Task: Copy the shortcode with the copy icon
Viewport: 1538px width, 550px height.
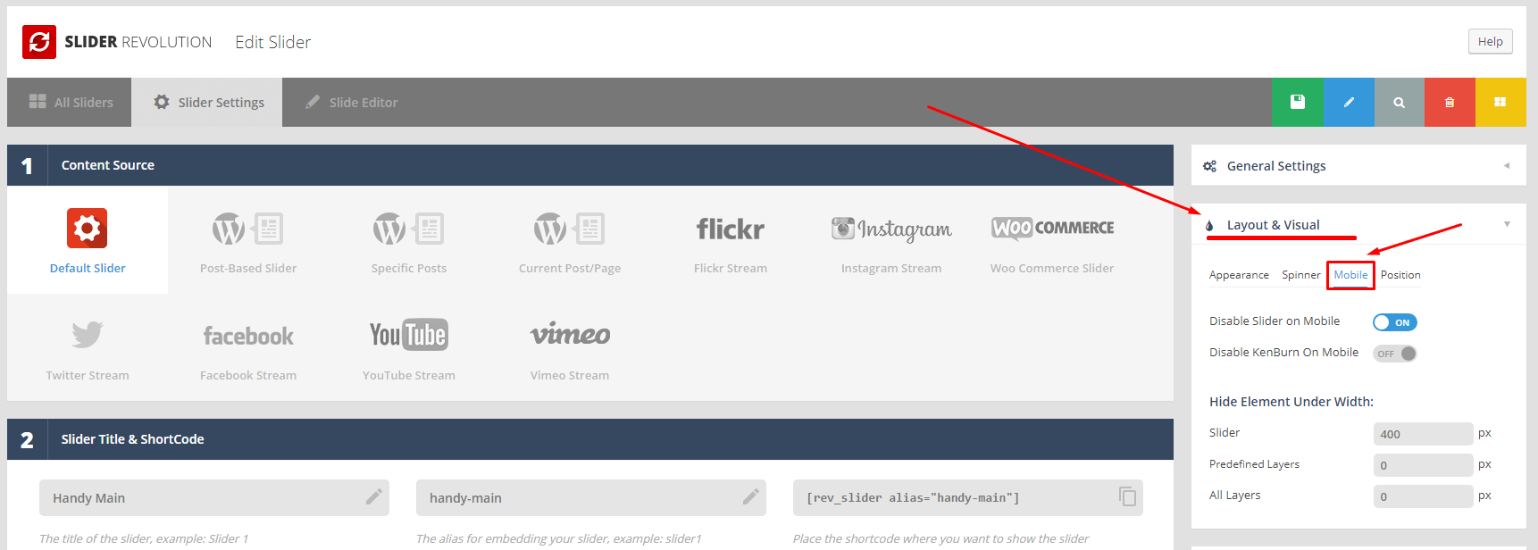Action: [x=1128, y=496]
